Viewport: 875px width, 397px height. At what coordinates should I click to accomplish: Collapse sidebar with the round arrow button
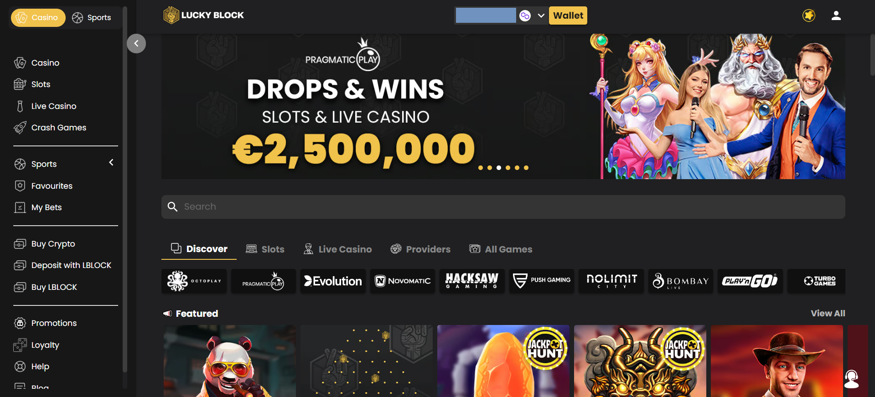(136, 44)
